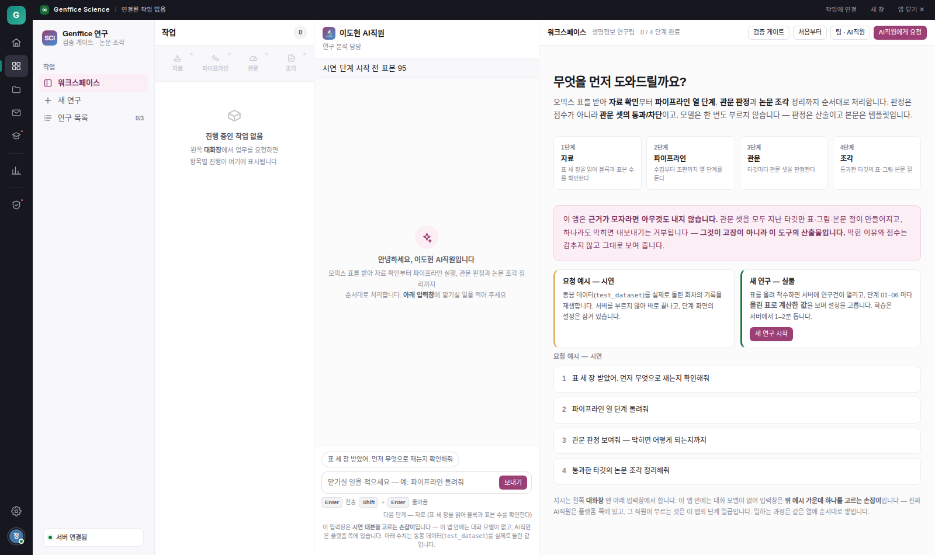Screen dimensions: 935x555
Task: Open 연구 목록 in the sidebar
Action: [93, 118]
